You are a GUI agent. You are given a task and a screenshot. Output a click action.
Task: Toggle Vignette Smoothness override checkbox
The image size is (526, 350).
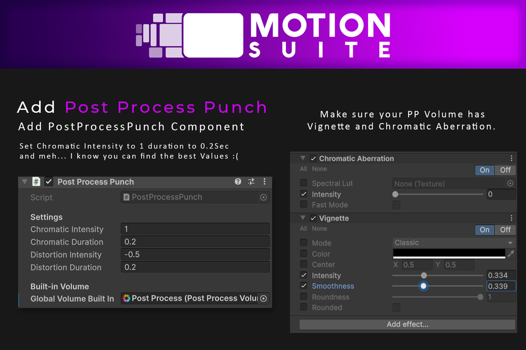pyautogui.click(x=303, y=286)
